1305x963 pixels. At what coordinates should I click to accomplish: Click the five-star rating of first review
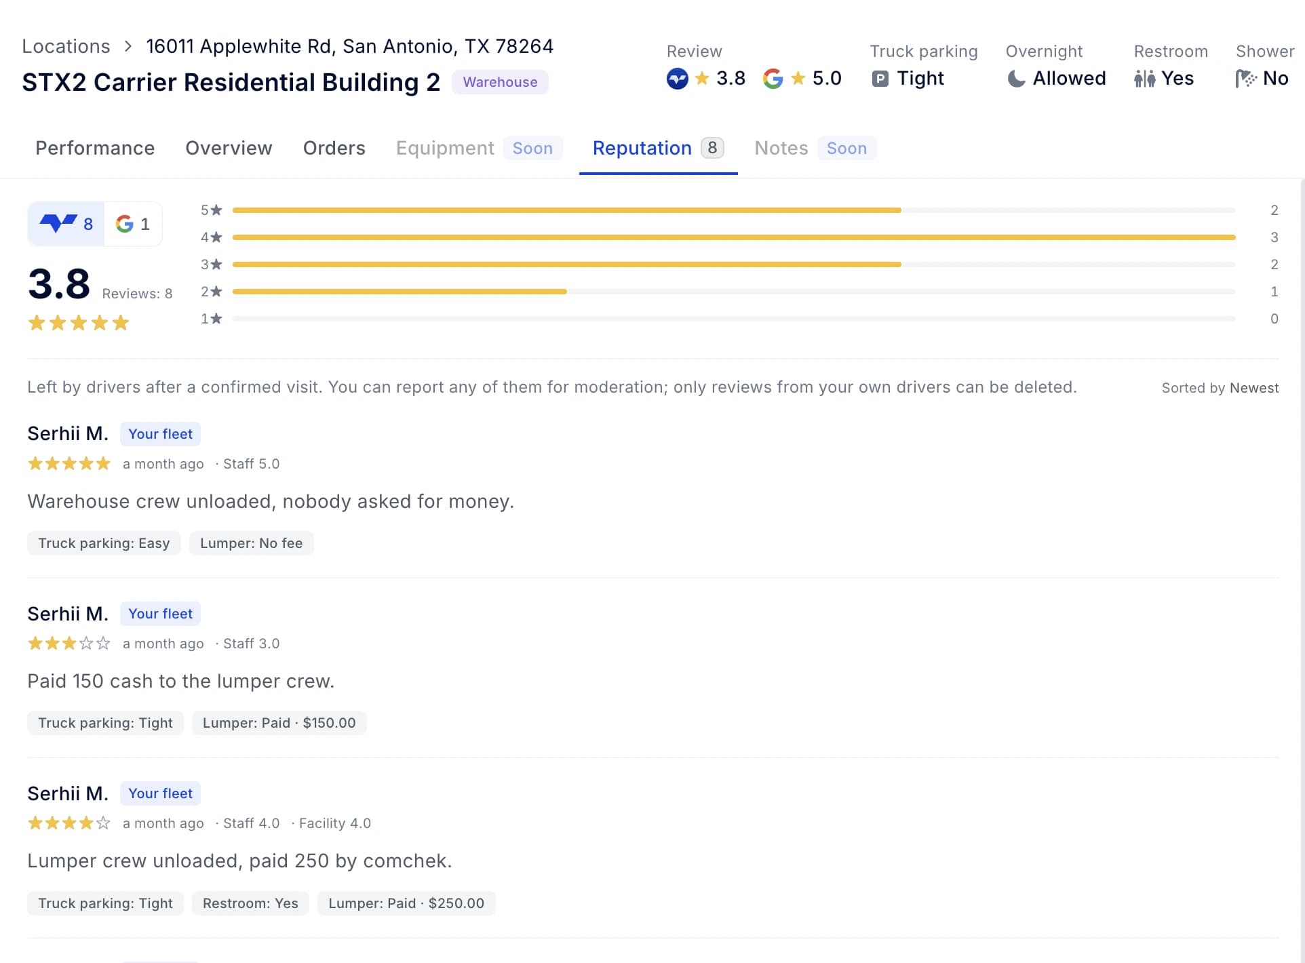pos(69,464)
